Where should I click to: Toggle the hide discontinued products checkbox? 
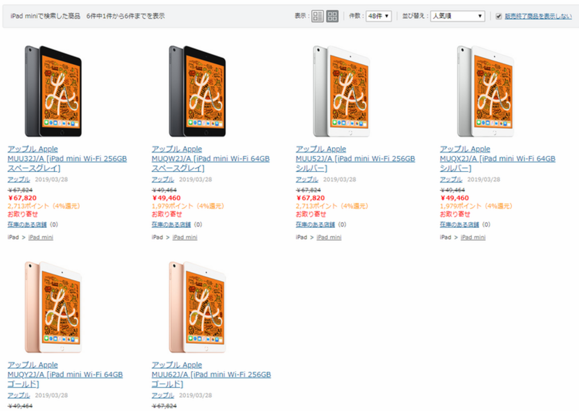coord(499,16)
